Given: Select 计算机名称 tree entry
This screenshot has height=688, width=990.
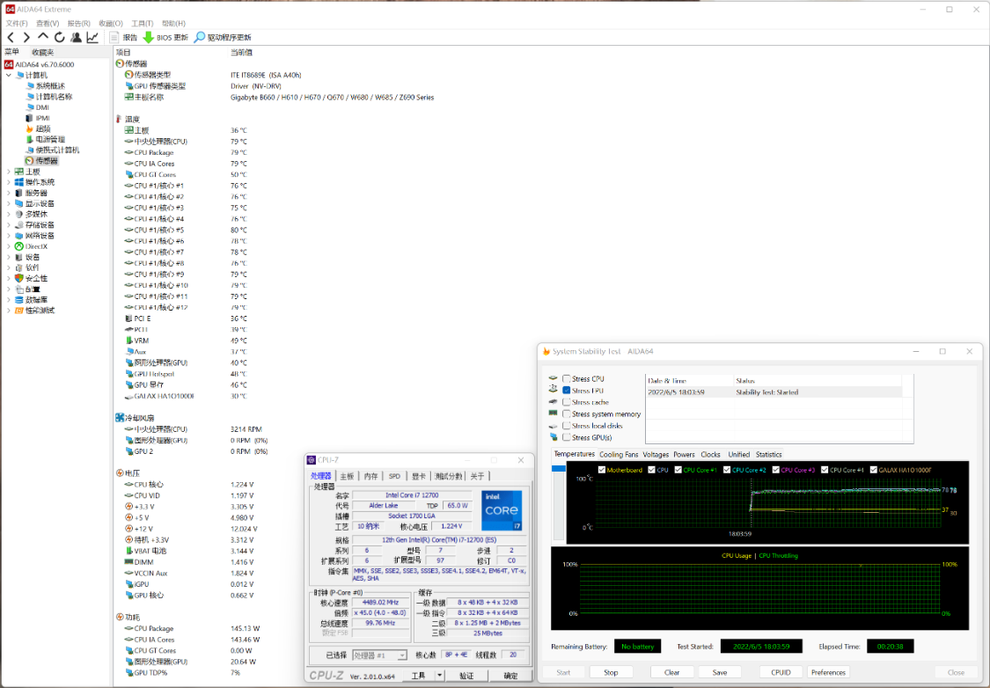Looking at the screenshot, I should click(49, 97).
